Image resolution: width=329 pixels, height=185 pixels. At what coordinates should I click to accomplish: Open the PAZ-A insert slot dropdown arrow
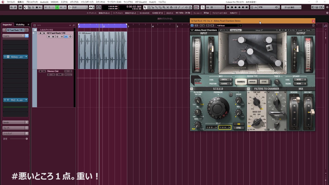[x=26, y=100]
